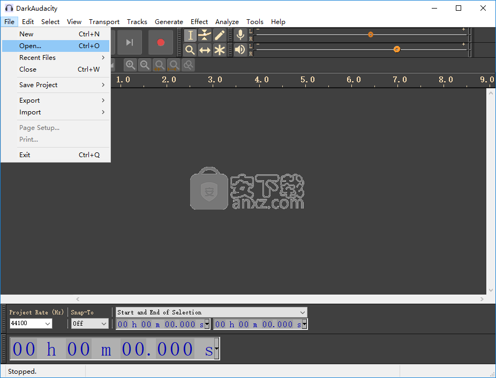Select the Time Shift tool
This screenshot has width=496, height=378.
click(205, 50)
